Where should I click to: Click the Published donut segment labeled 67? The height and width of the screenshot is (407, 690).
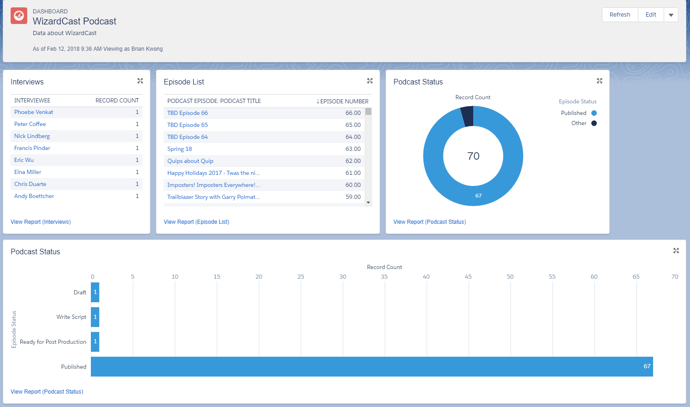click(478, 196)
